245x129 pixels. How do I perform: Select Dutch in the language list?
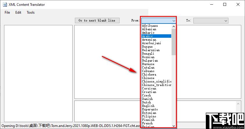click(156, 103)
